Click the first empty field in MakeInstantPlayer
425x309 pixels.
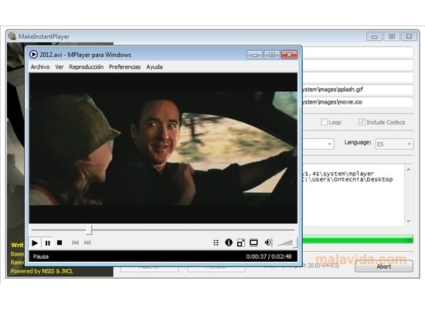358,53
